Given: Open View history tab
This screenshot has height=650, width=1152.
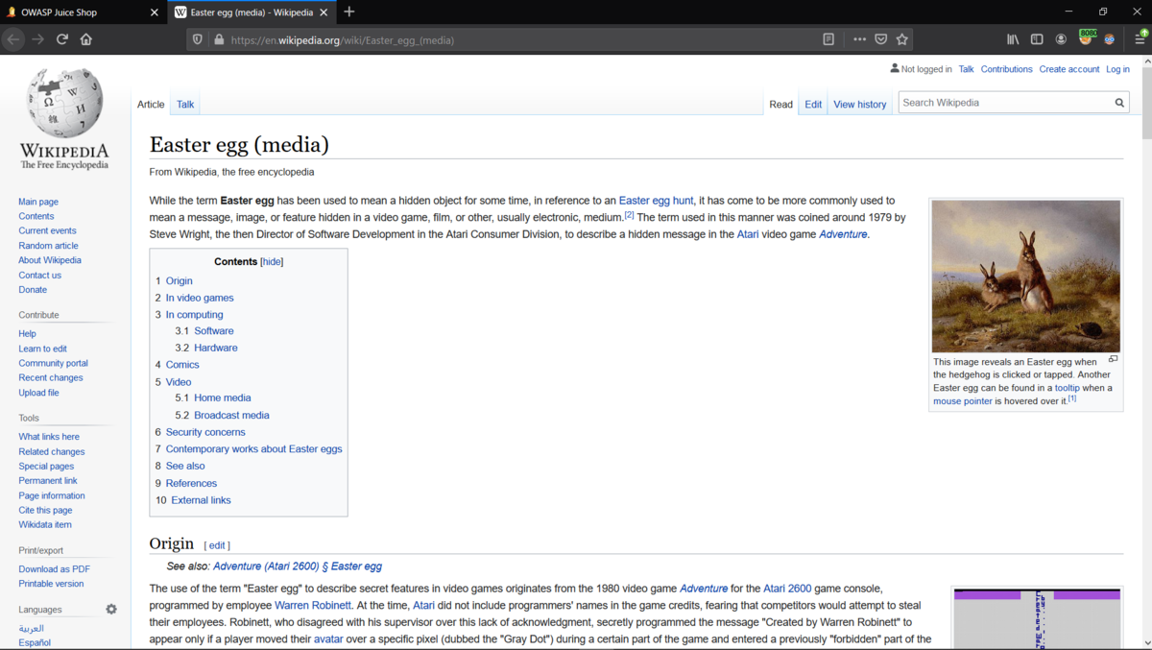Looking at the screenshot, I should (x=860, y=104).
